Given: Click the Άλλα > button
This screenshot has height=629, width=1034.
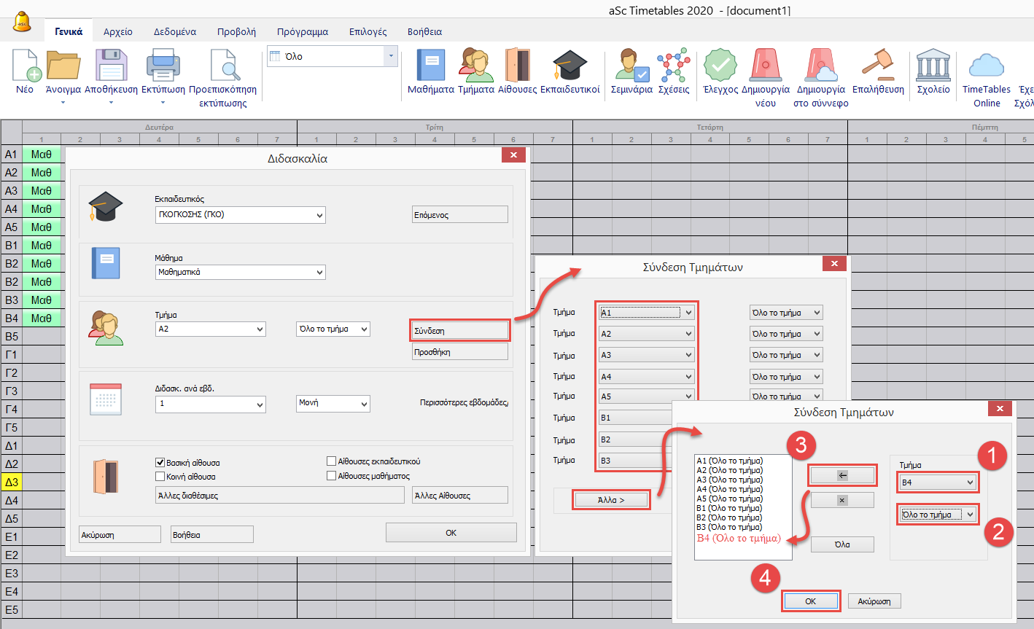Looking at the screenshot, I should (x=611, y=500).
